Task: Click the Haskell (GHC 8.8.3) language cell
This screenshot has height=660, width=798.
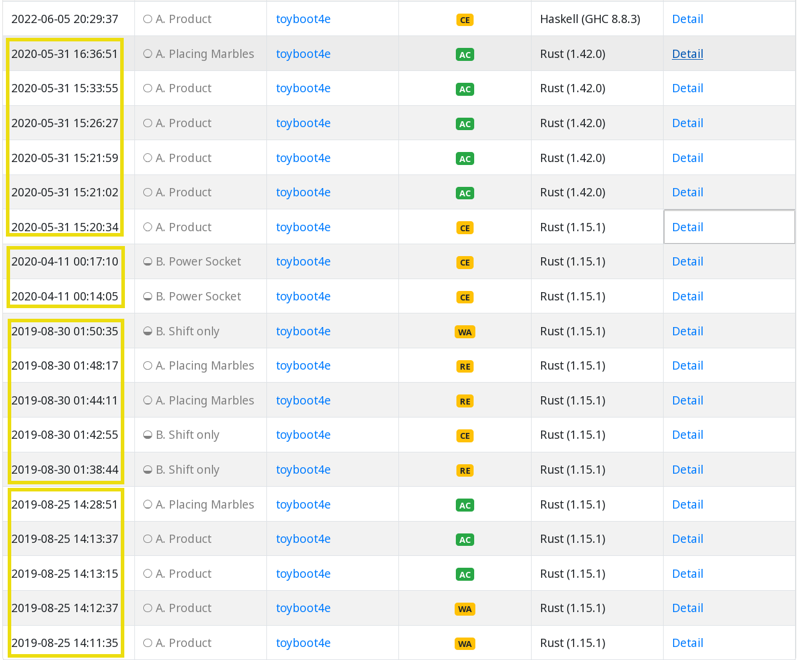Action: (x=590, y=19)
